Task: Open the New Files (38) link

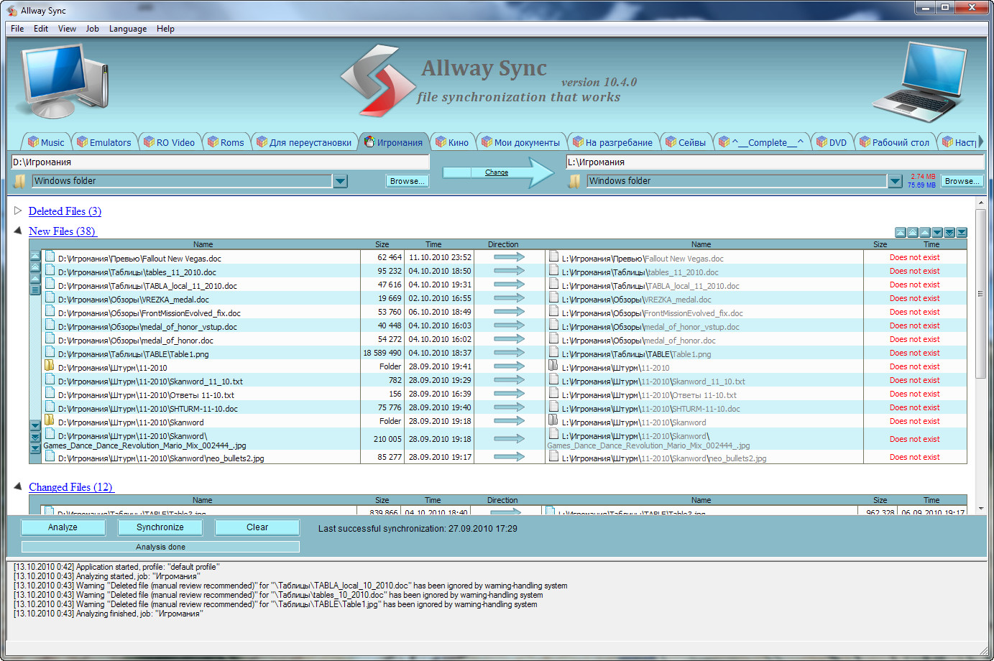Action: [x=62, y=231]
